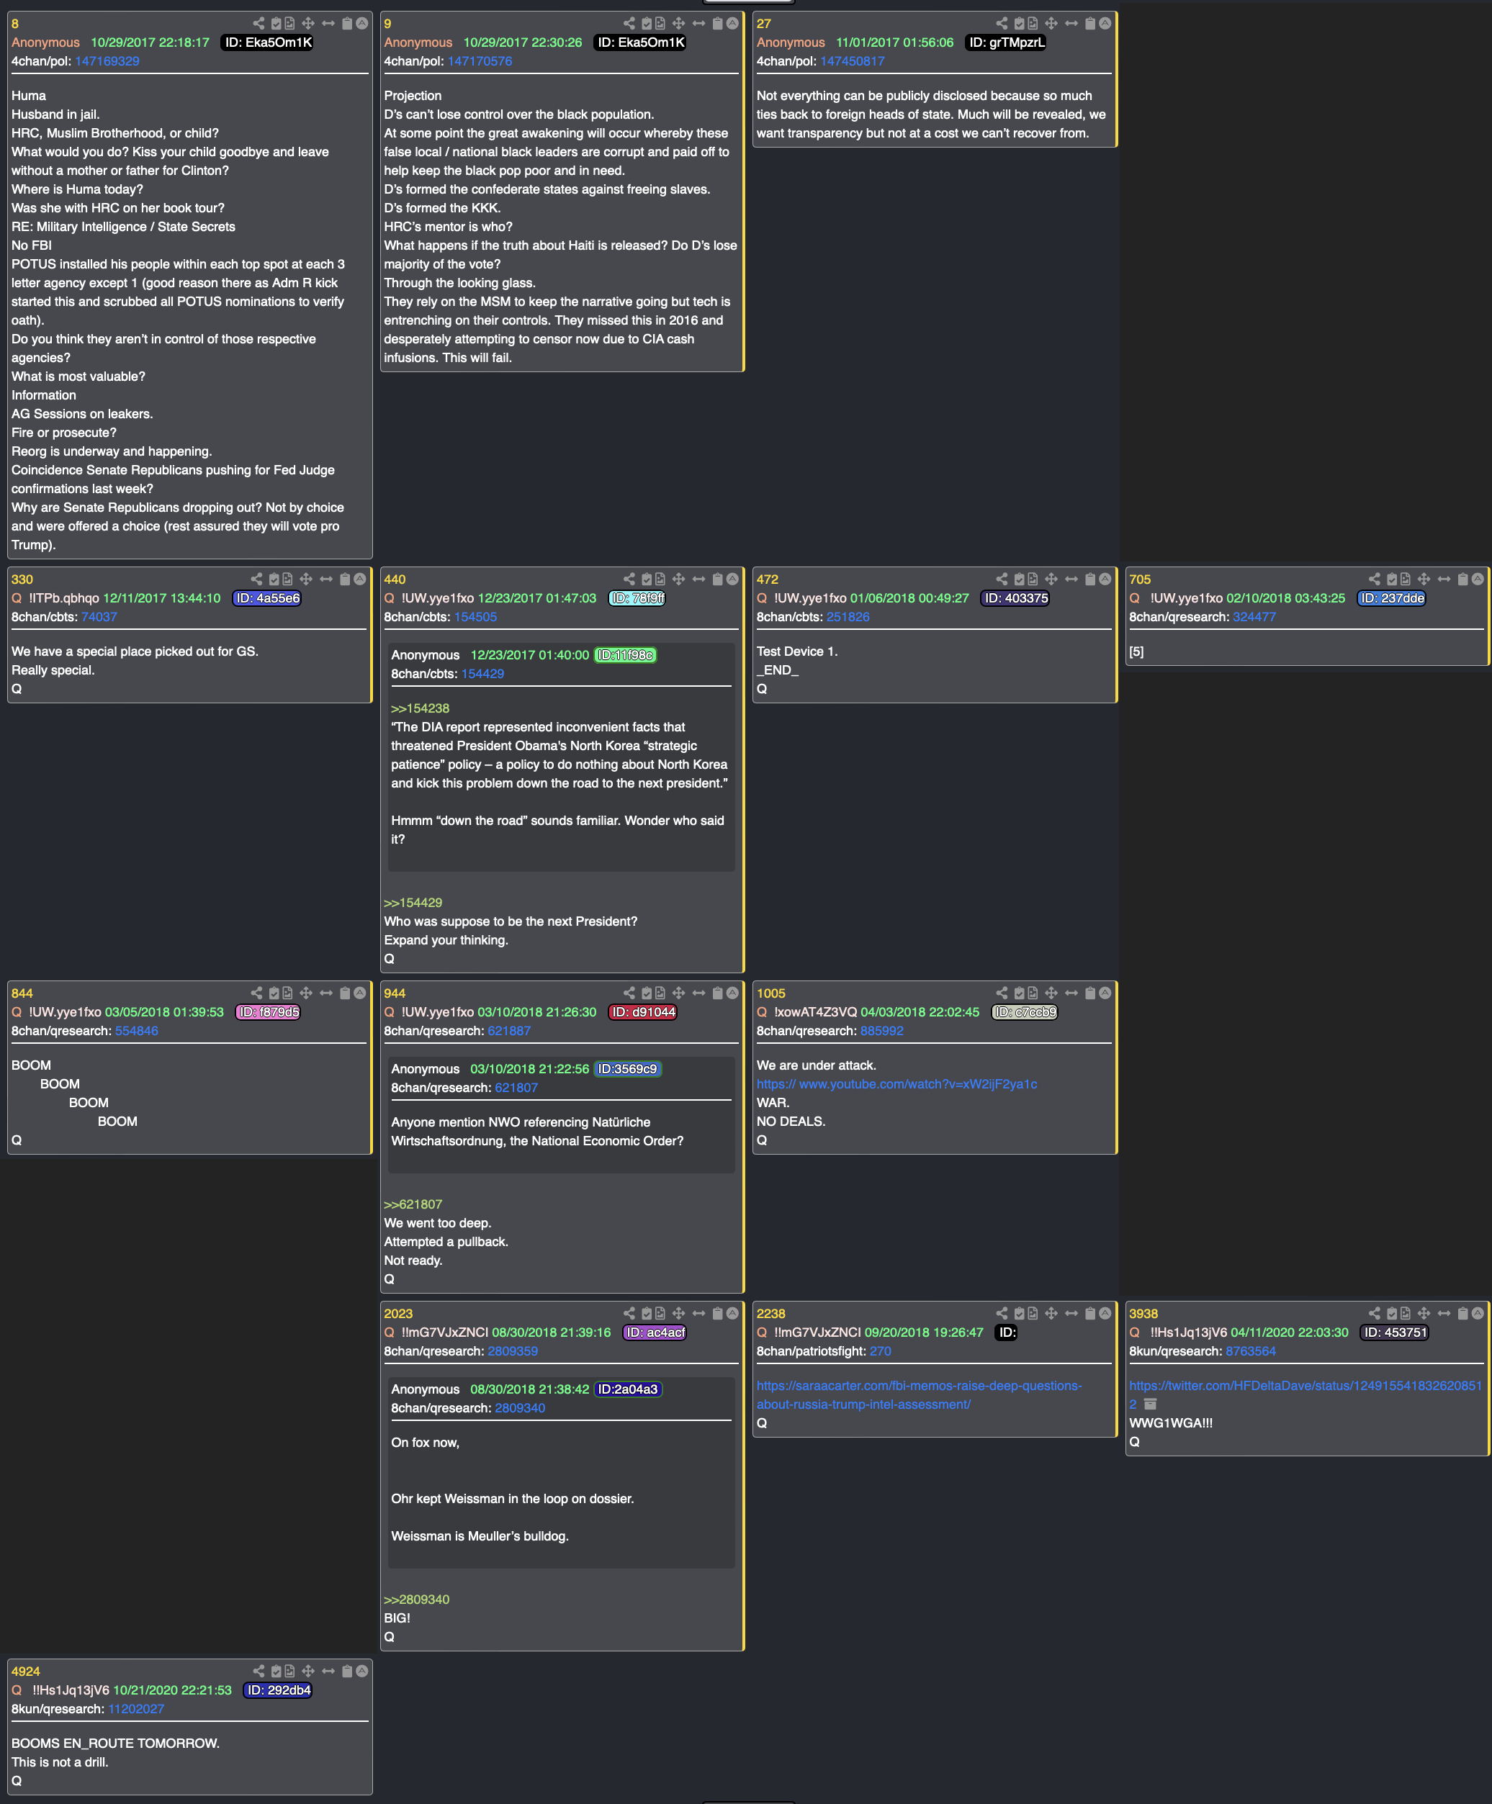Click the purple ID: ac4acf badge

655,1332
